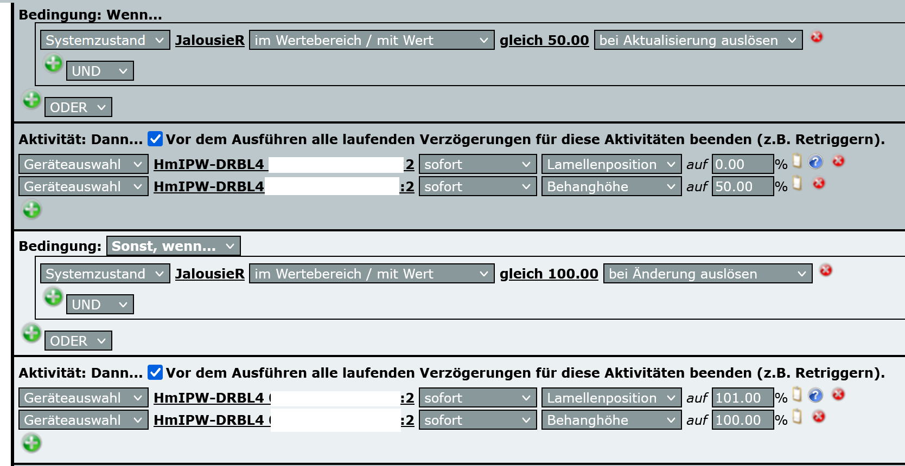Add activity below the Behanghöhe 100.00 row
Screen dimensions: 905x466
(31, 443)
